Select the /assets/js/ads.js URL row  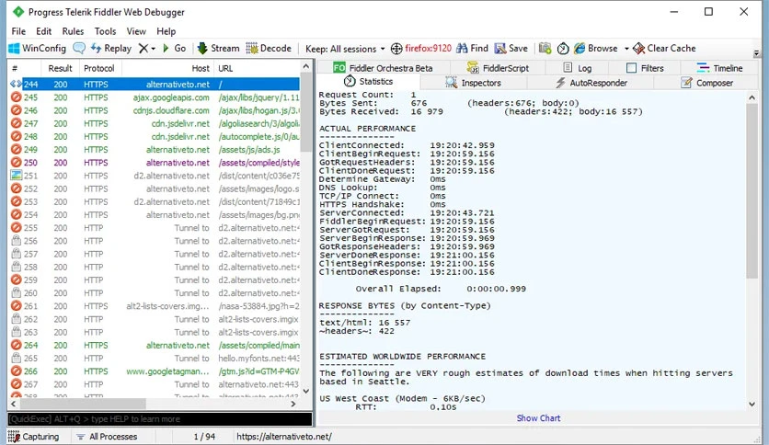coord(249,150)
